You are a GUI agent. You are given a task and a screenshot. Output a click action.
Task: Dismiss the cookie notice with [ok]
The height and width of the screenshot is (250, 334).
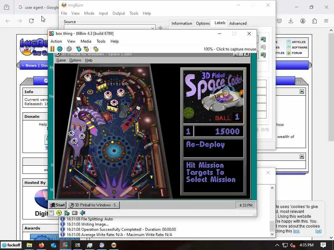tap(318, 231)
